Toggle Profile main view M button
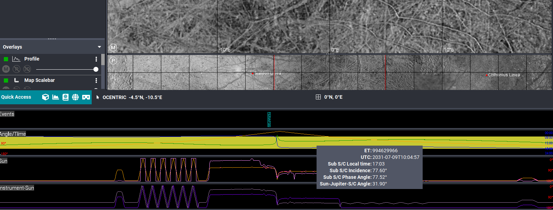Image resolution: width=553 pixels, height=210 pixels. [6, 69]
